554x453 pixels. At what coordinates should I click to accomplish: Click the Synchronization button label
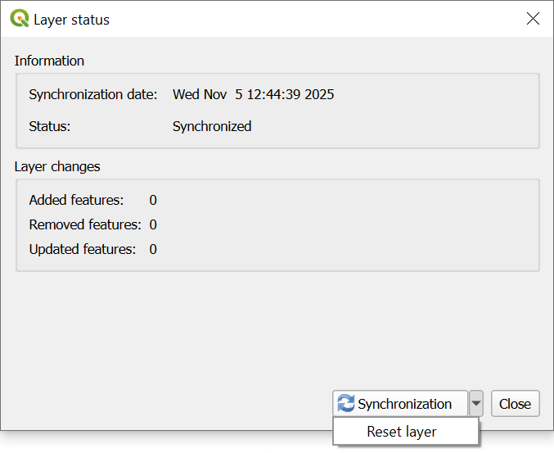point(404,404)
